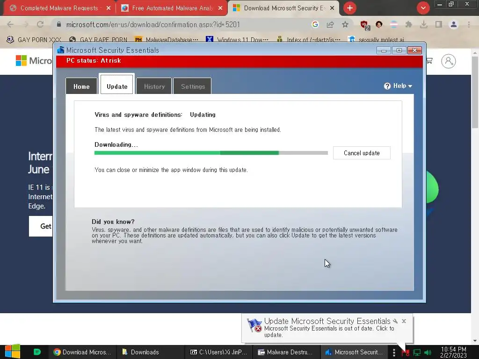This screenshot has width=479, height=359.
Task: Open a new browser tab with plus button
Action: 350,8
